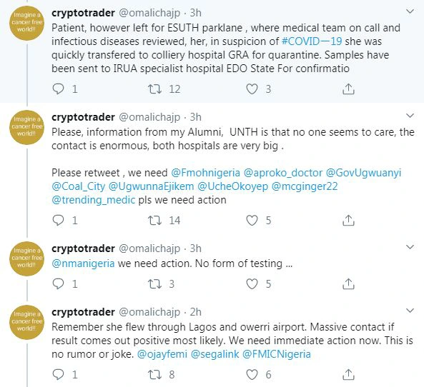Open @aproko_doctor profile mention

click(x=283, y=173)
